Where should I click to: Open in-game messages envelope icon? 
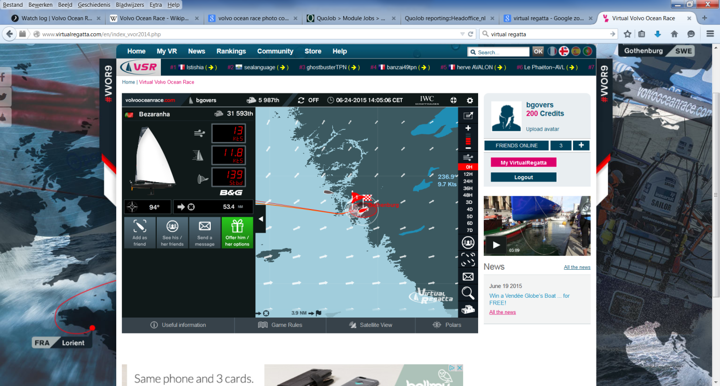pos(468,277)
